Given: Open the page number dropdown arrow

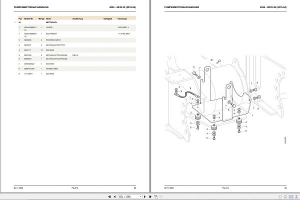Looking at the screenshot, I should coord(140,196).
